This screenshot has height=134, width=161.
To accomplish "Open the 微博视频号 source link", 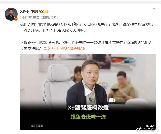I will [49, 17].
